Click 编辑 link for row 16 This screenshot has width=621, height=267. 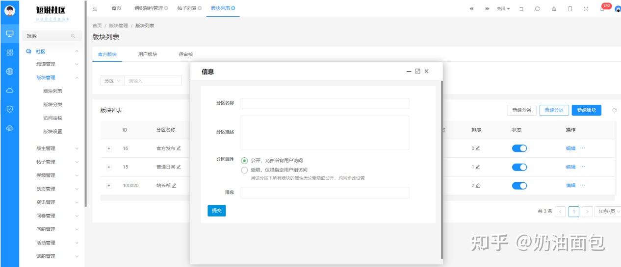pyautogui.click(x=570, y=148)
